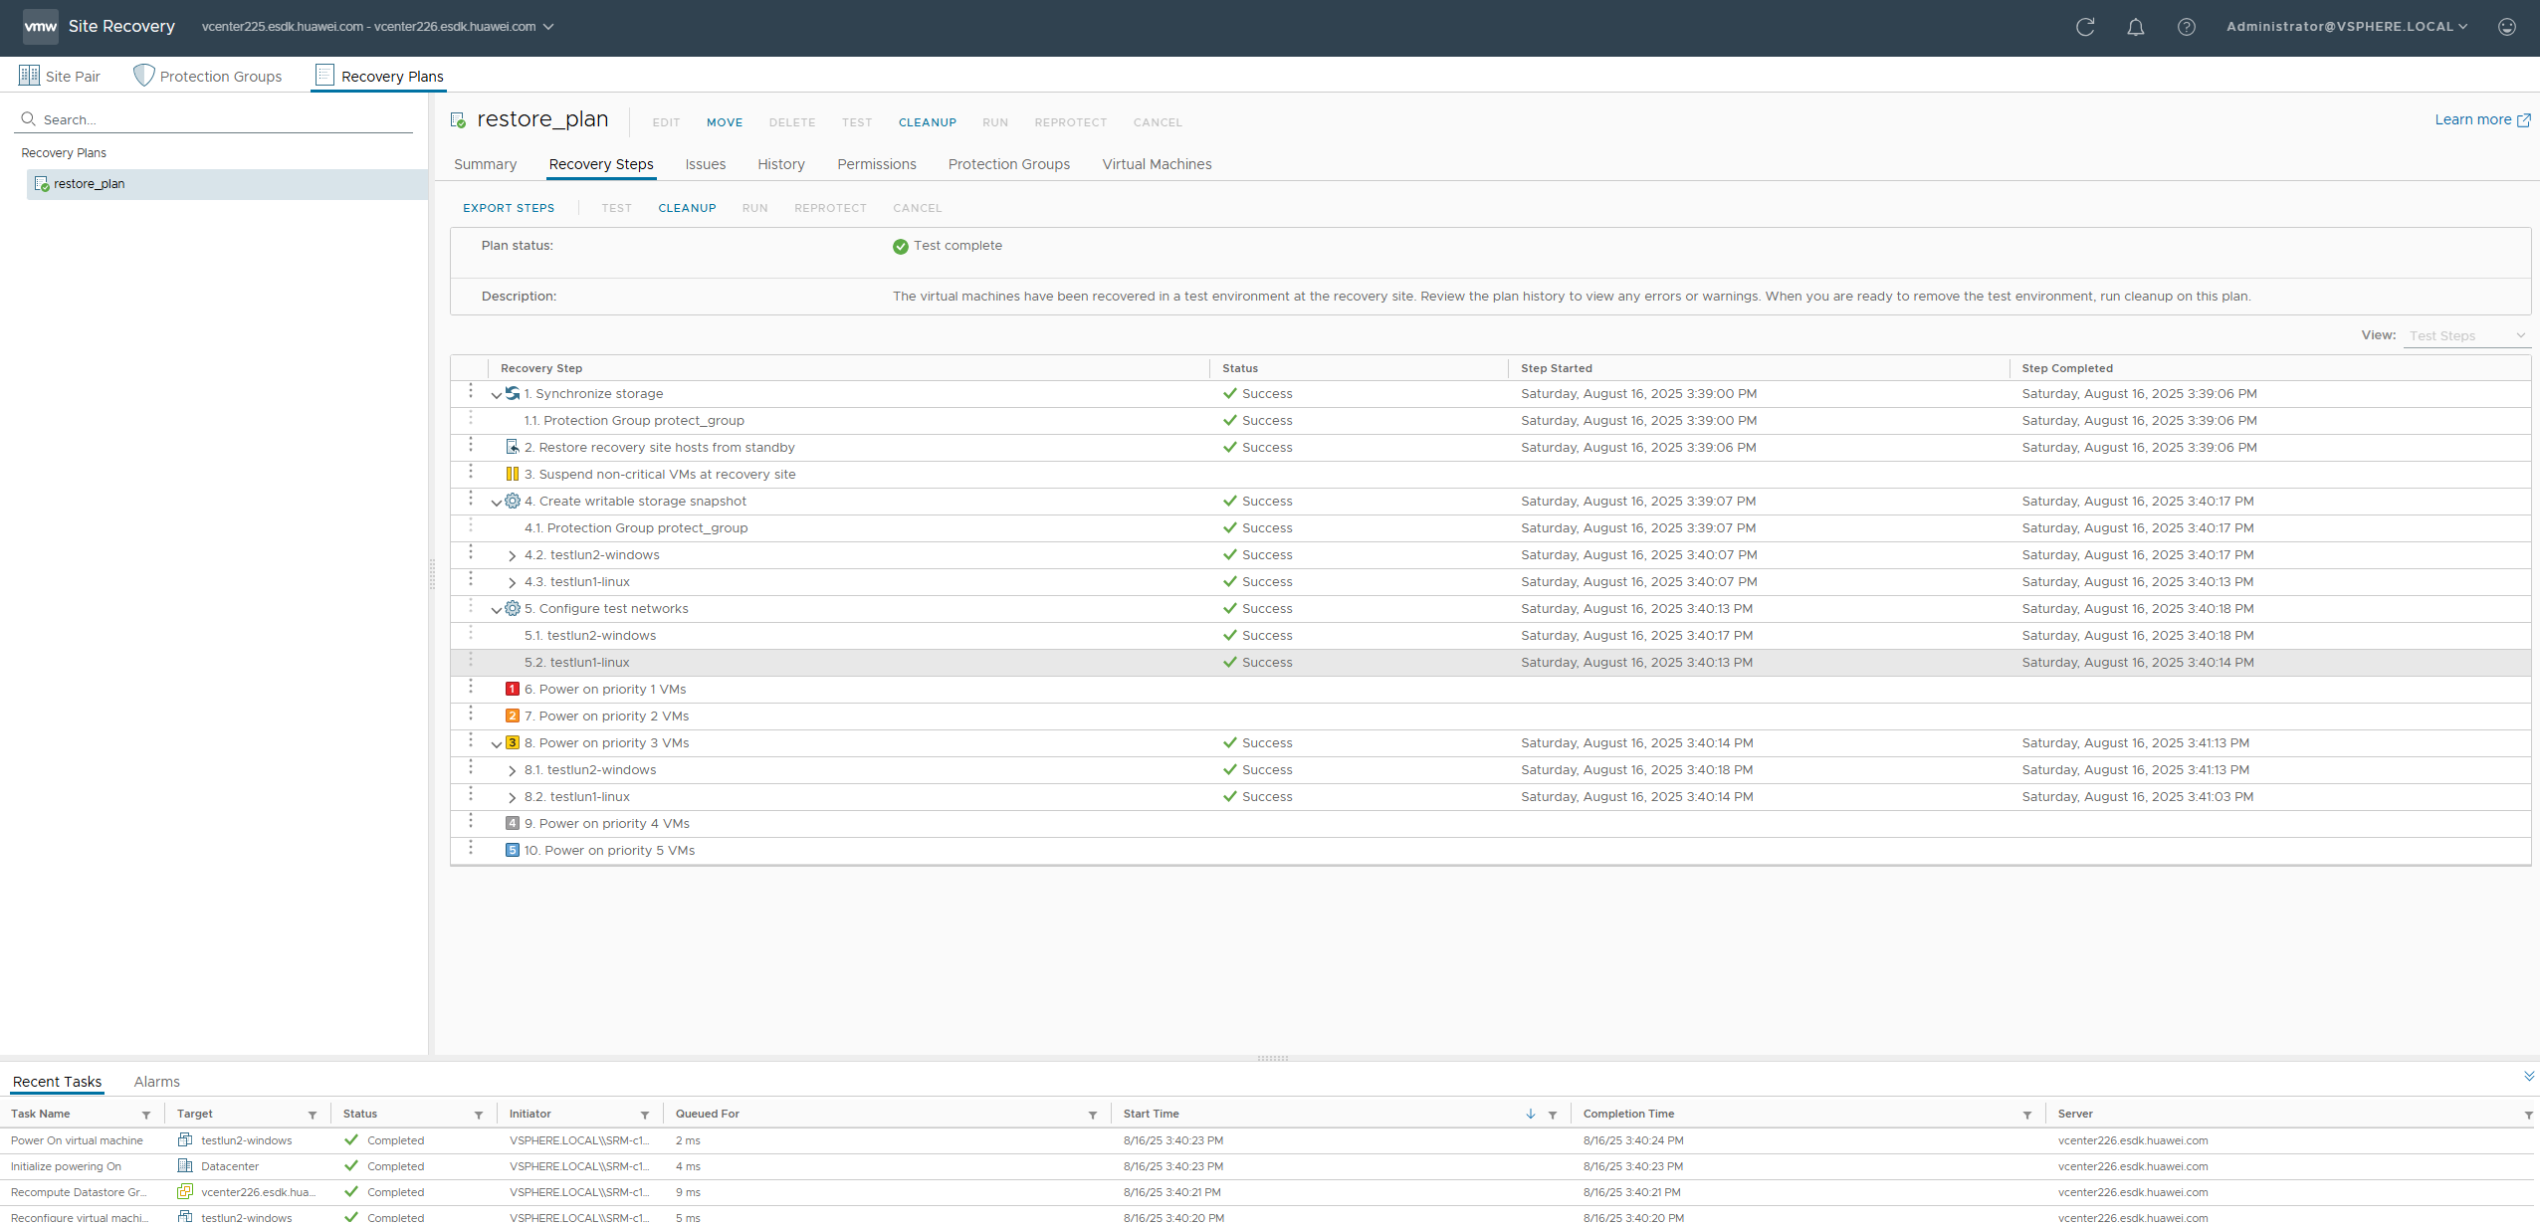Click the Configure test networks gear icon

(513, 609)
